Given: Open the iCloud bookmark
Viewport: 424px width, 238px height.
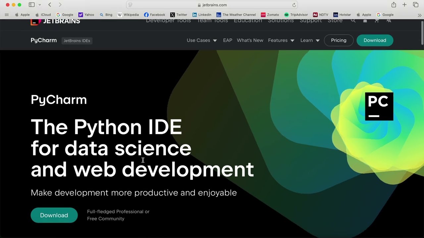Looking at the screenshot, I should coord(43,15).
